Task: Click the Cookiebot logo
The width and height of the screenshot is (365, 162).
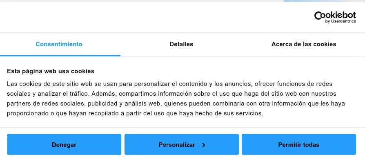Action: 335,17
